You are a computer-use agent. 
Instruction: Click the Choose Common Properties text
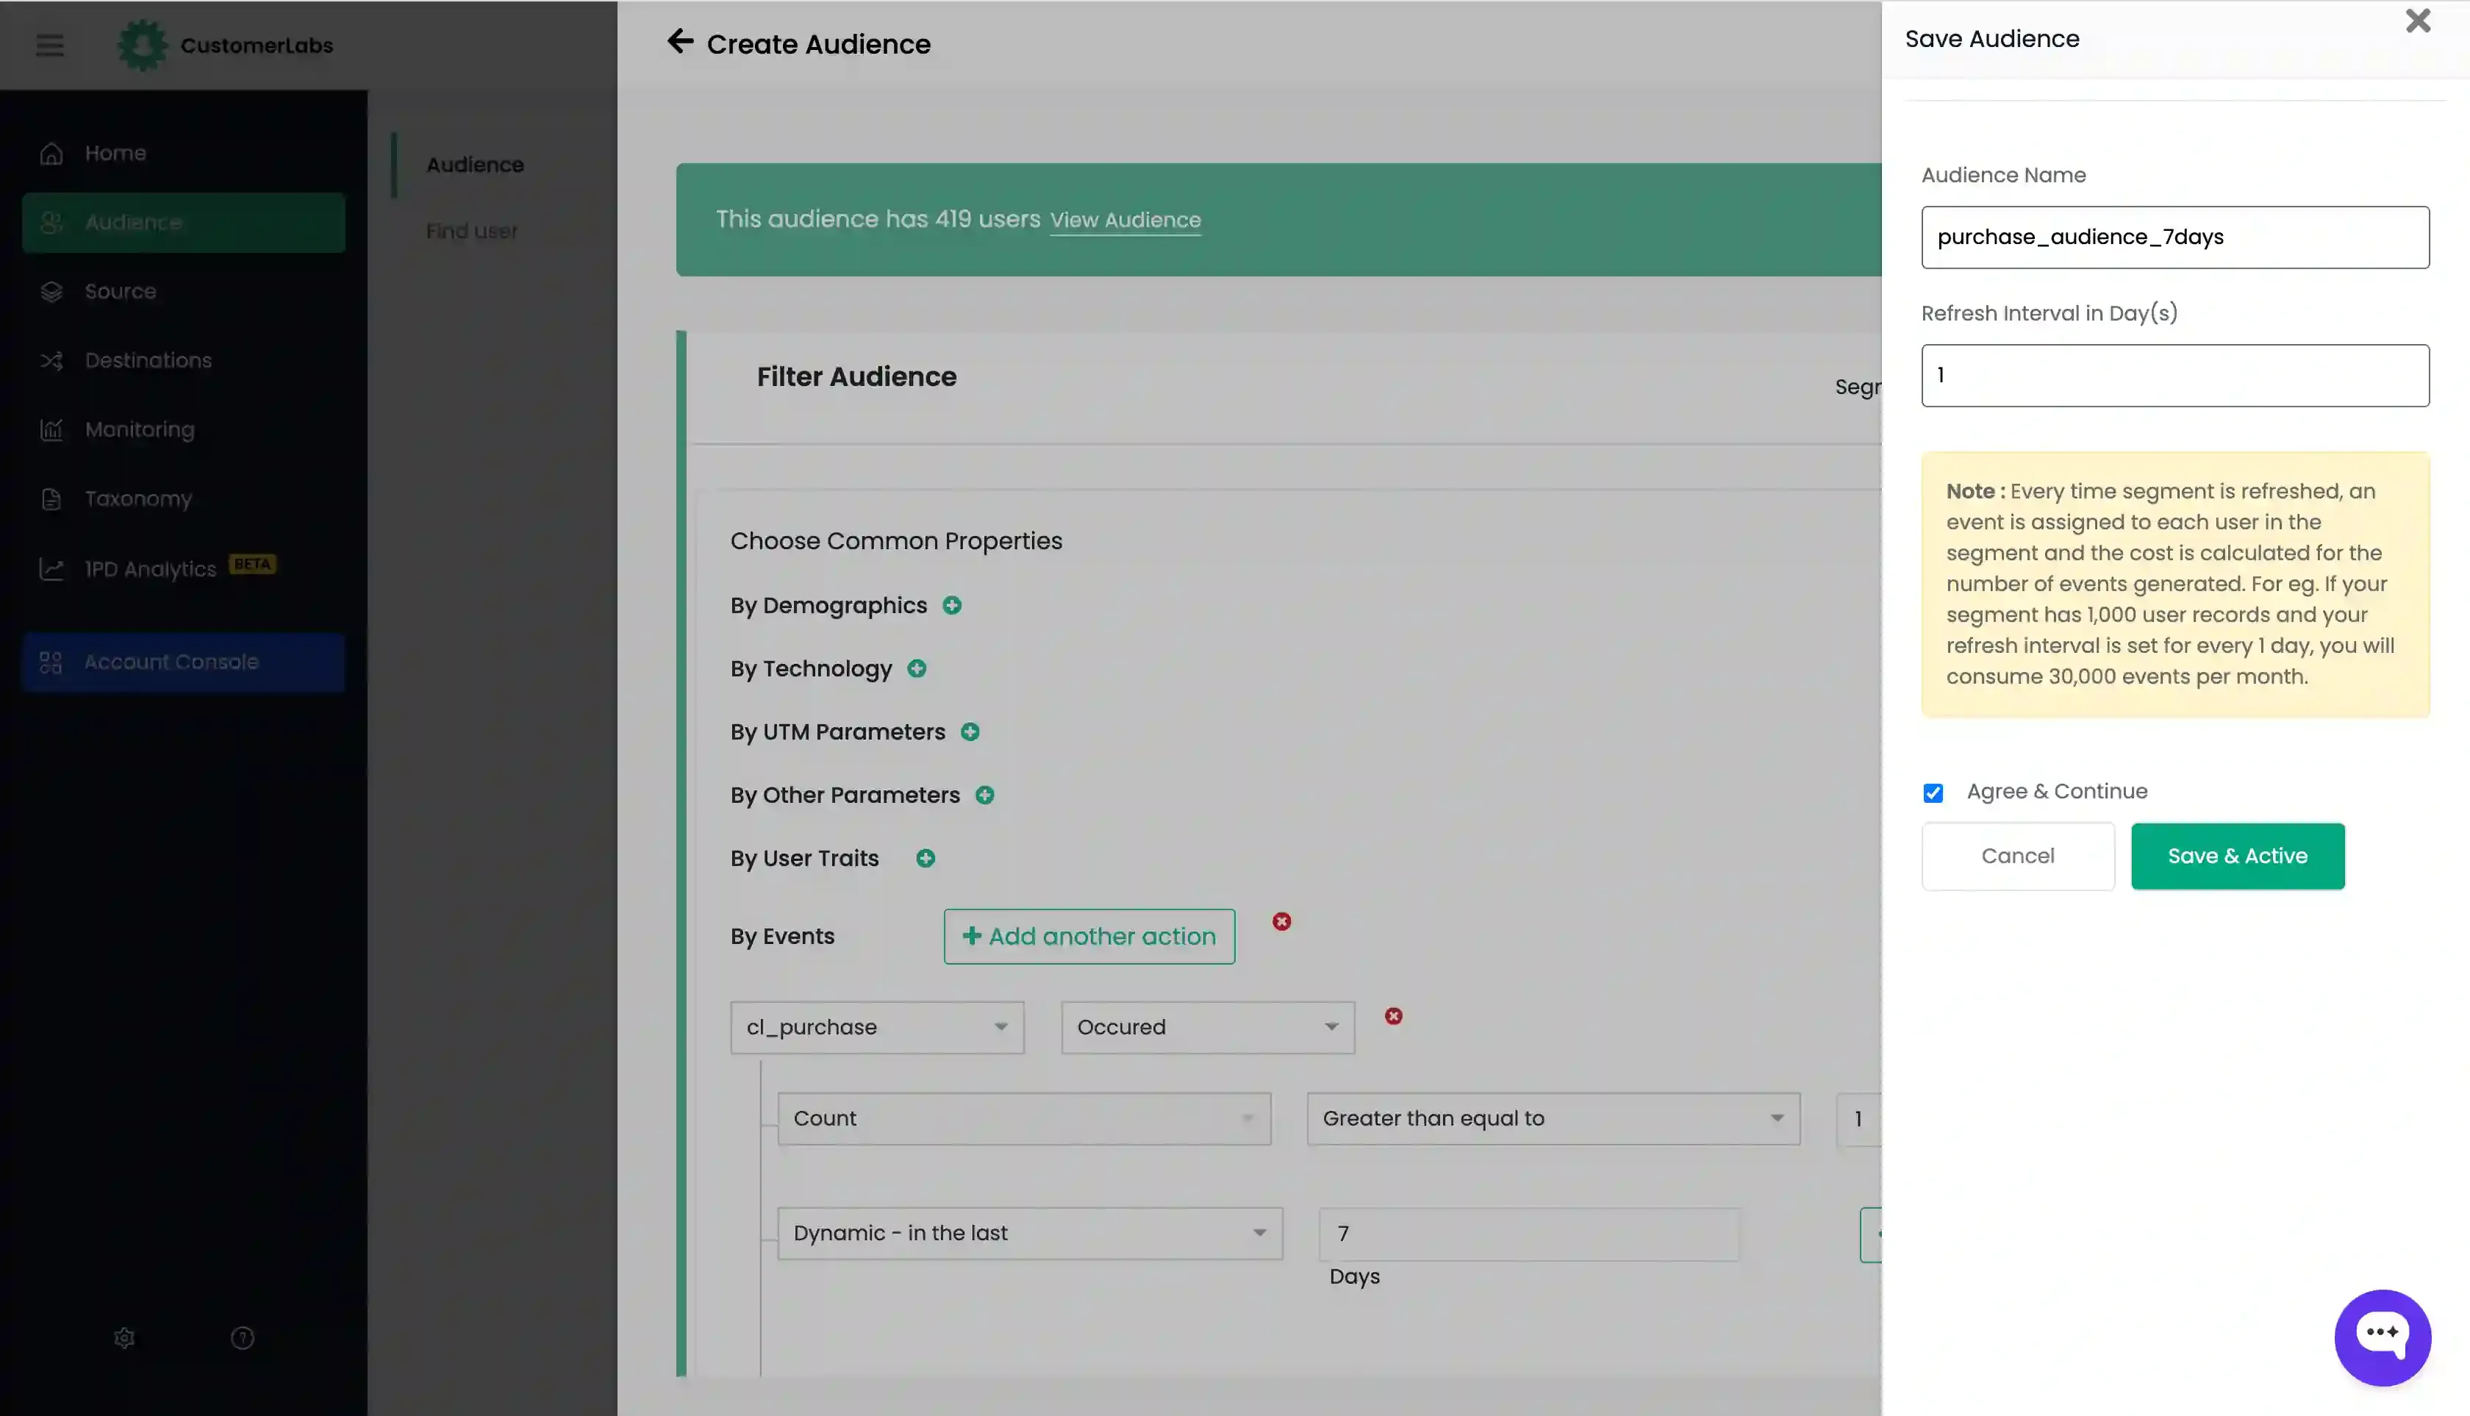[895, 540]
